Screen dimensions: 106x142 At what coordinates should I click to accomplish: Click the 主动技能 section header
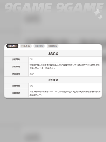53,53
